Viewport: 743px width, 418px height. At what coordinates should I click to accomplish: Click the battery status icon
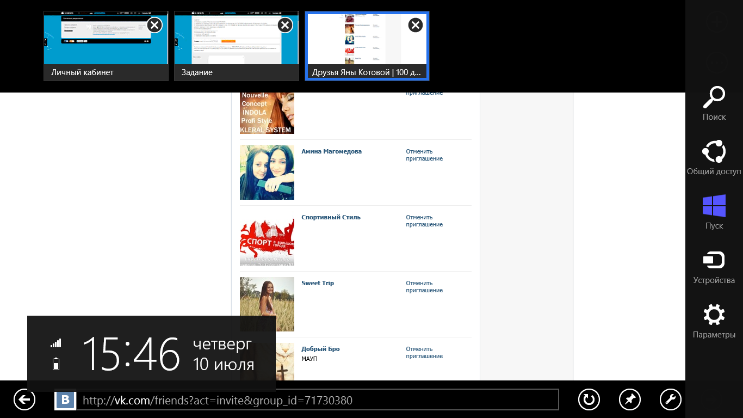click(x=56, y=364)
